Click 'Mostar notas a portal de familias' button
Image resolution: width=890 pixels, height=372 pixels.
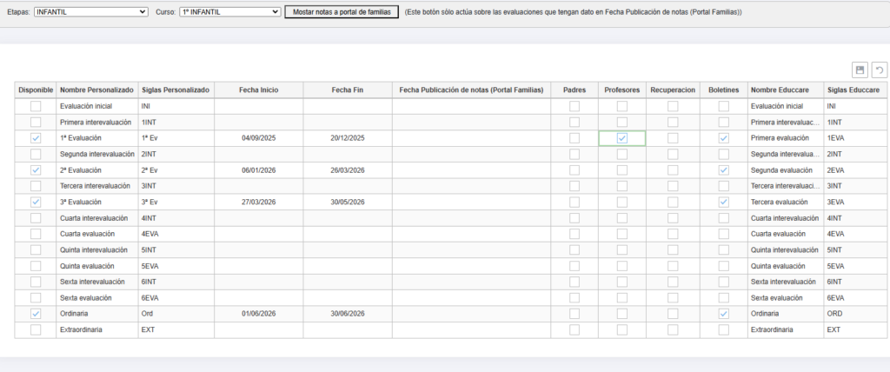[342, 12]
